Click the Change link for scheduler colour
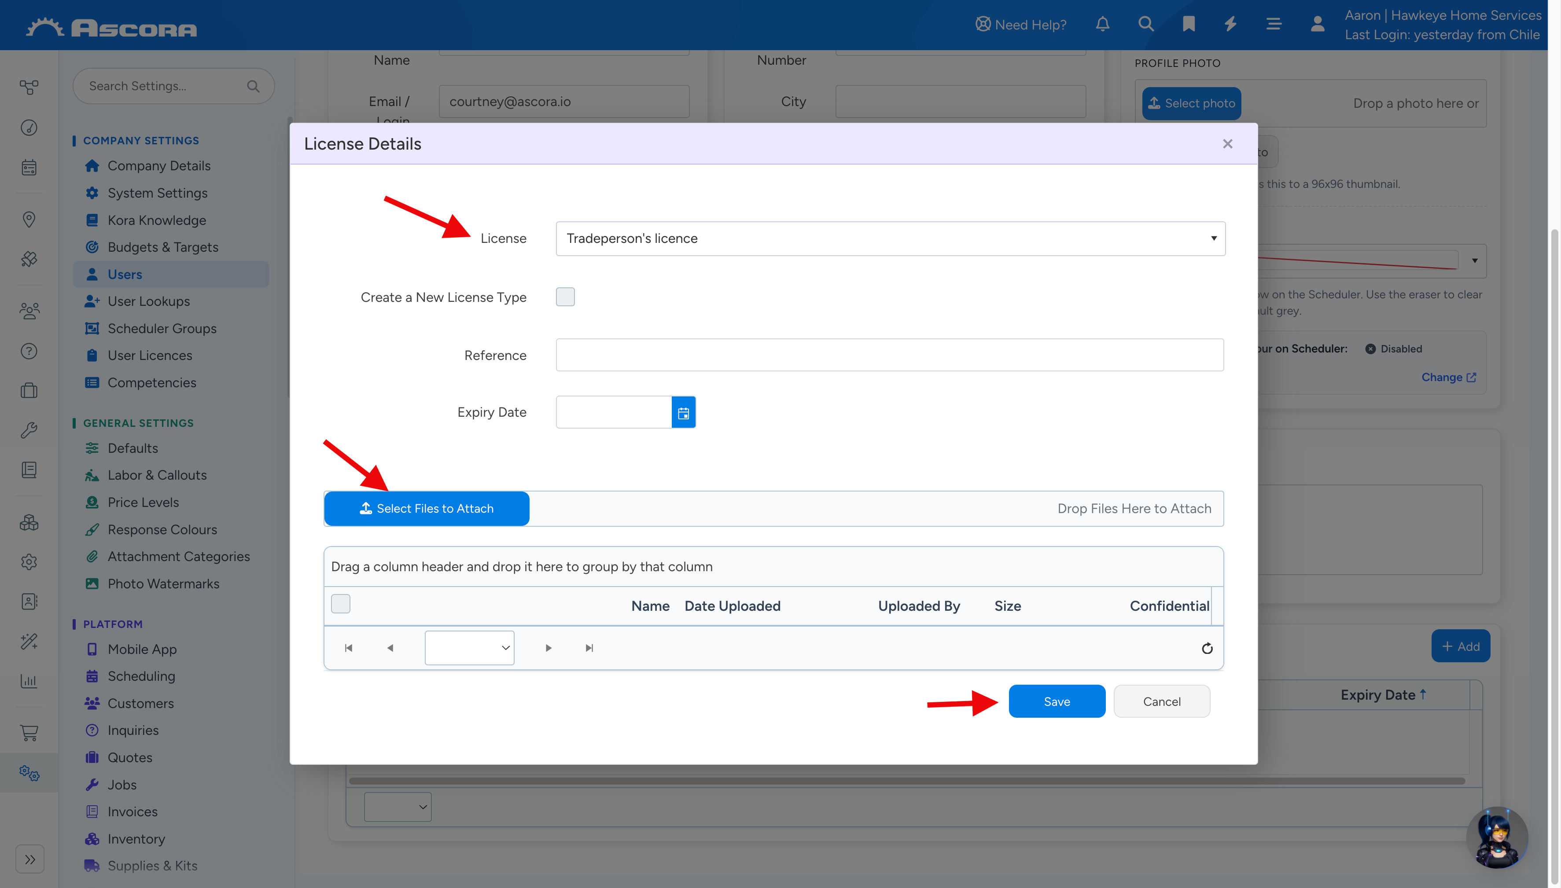Image resolution: width=1561 pixels, height=888 pixels. click(x=1449, y=378)
